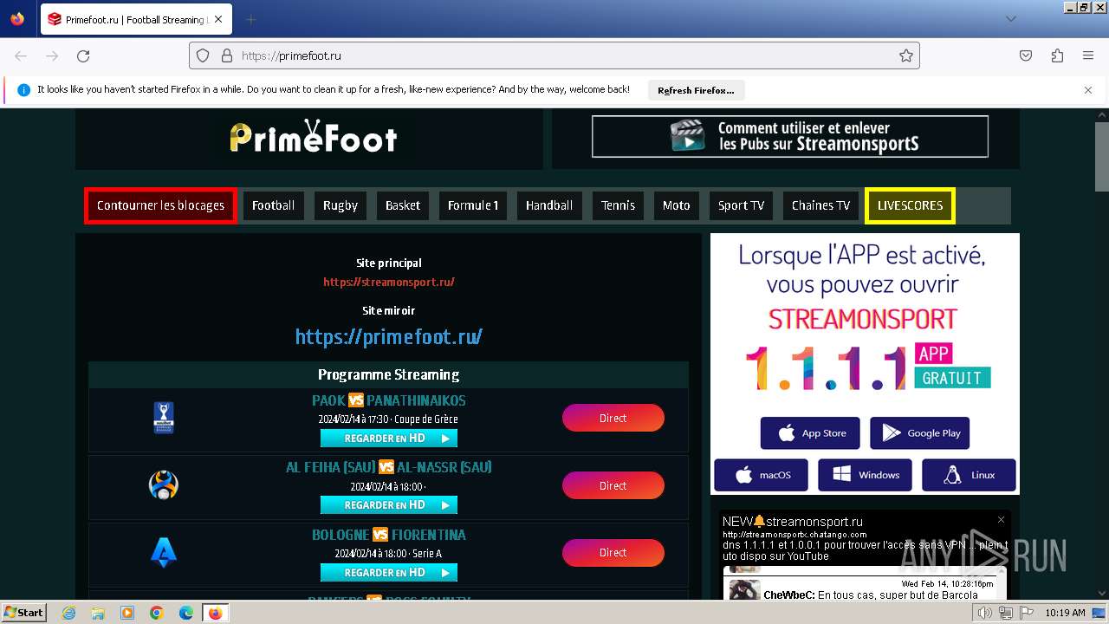Viewport: 1109px width, 624px height.
Task: Click the URL address bar field
Action: 554,55
